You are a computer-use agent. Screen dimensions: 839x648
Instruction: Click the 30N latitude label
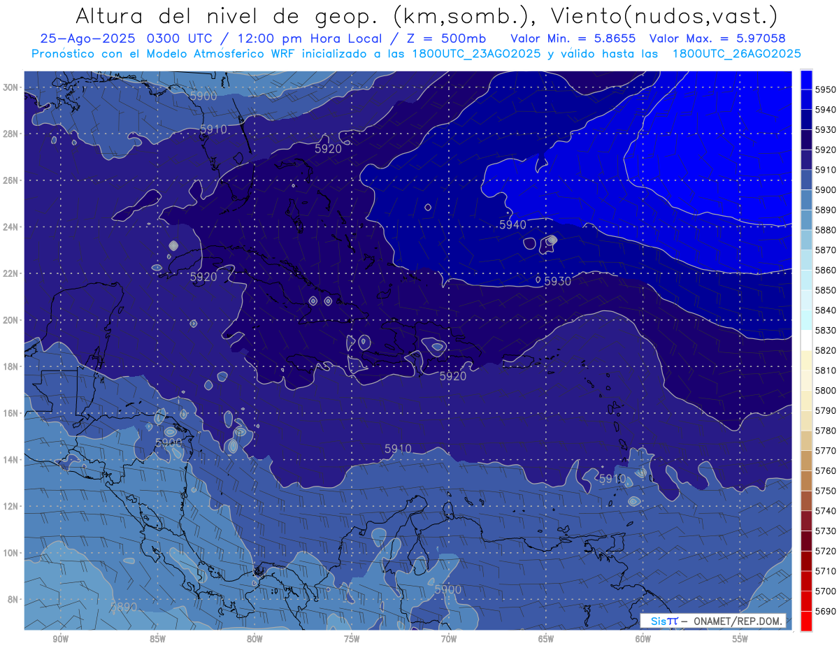click(x=10, y=87)
